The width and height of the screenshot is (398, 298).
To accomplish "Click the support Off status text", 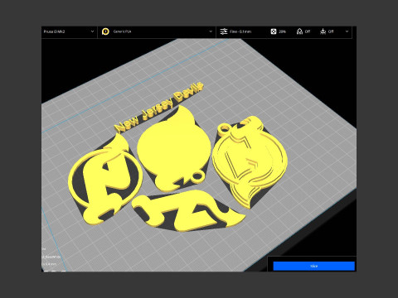I will click(x=308, y=31).
